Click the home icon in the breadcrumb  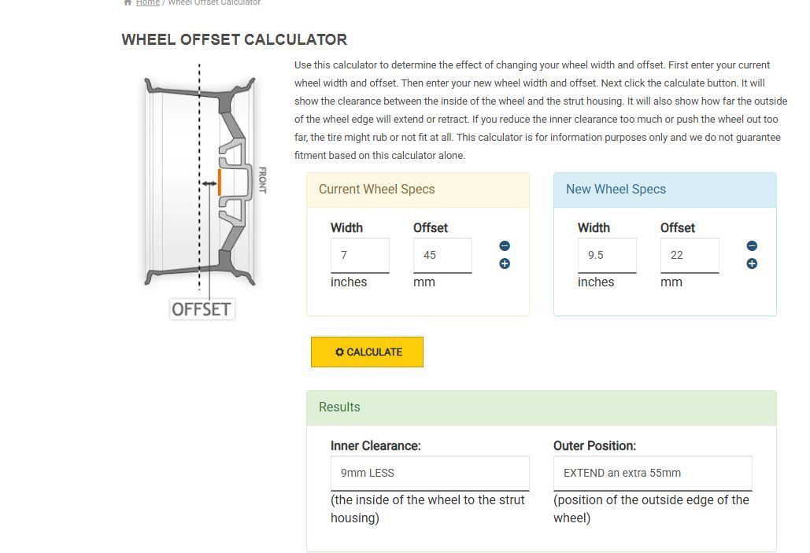(128, 3)
